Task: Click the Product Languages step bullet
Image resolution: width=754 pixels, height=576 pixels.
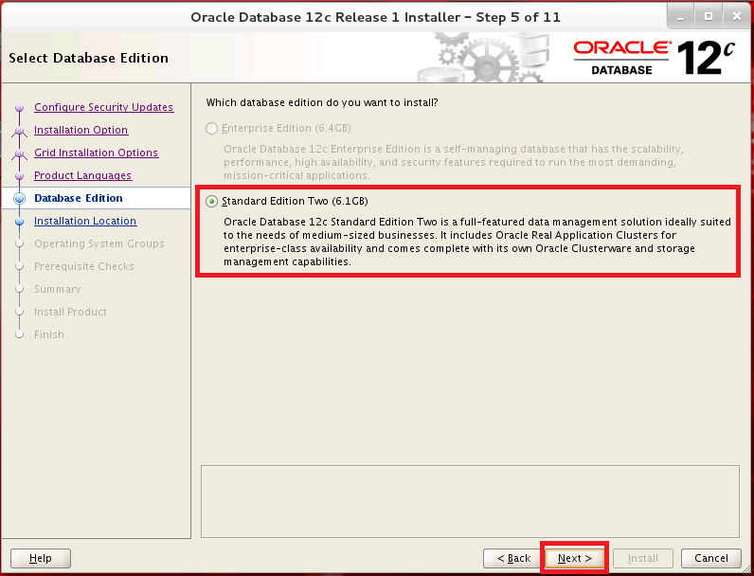Action: pos(19,176)
